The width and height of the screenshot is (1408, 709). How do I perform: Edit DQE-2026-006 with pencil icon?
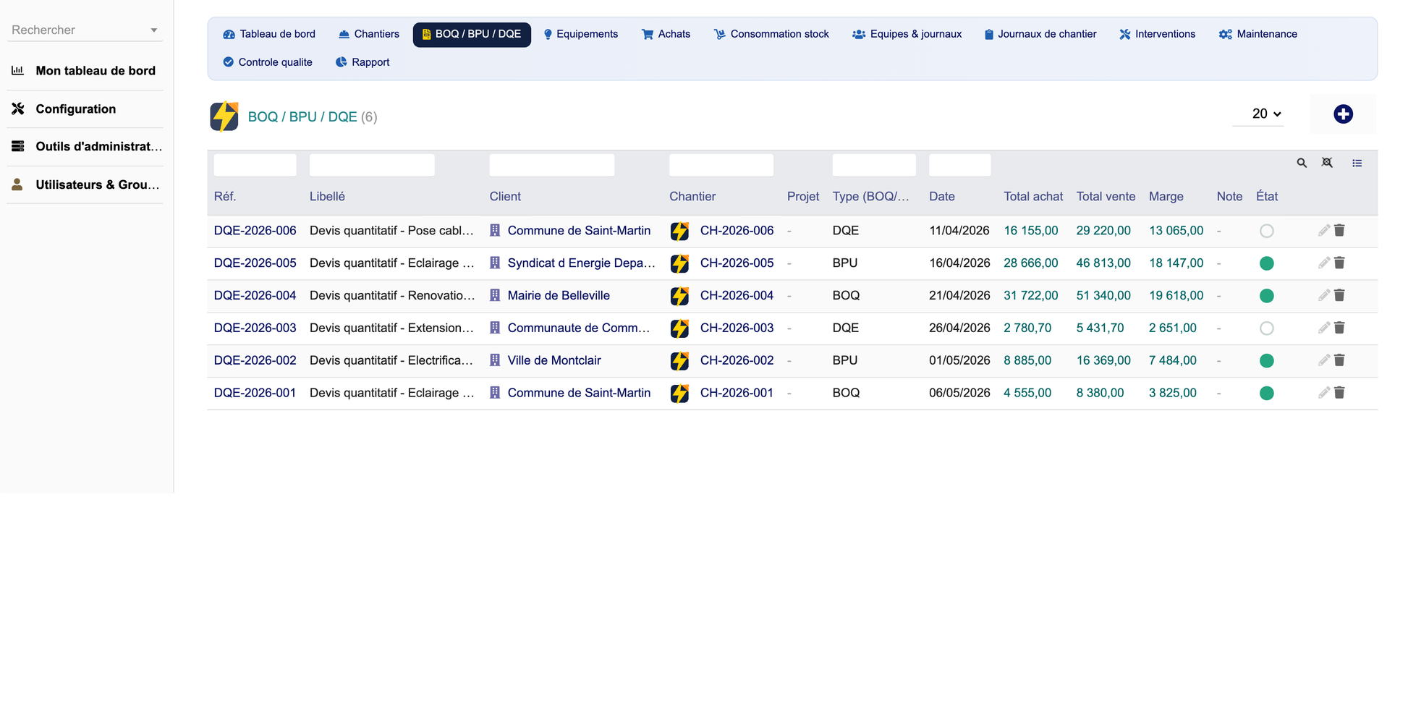(x=1323, y=231)
